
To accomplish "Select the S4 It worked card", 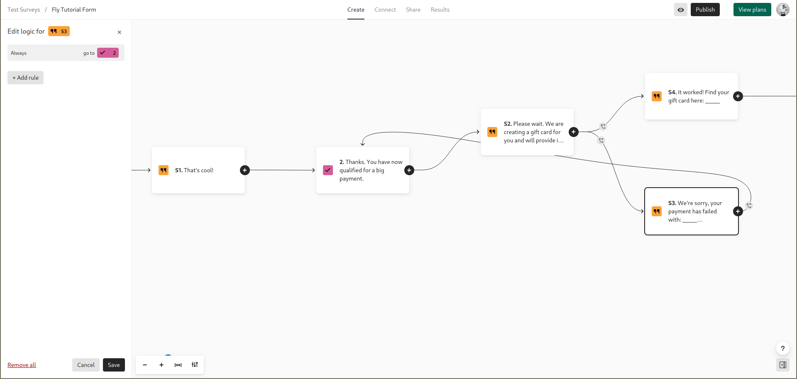I will coord(692,96).
